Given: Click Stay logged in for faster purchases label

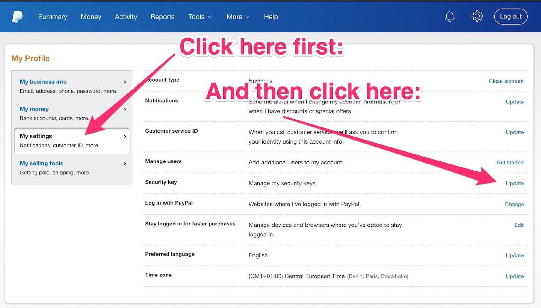Looking at the screenshot, I should tap(190, 223).
